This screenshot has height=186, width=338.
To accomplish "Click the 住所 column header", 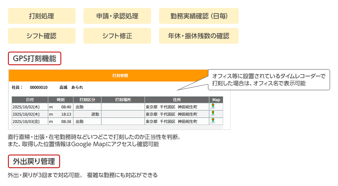I will [177, 100].
